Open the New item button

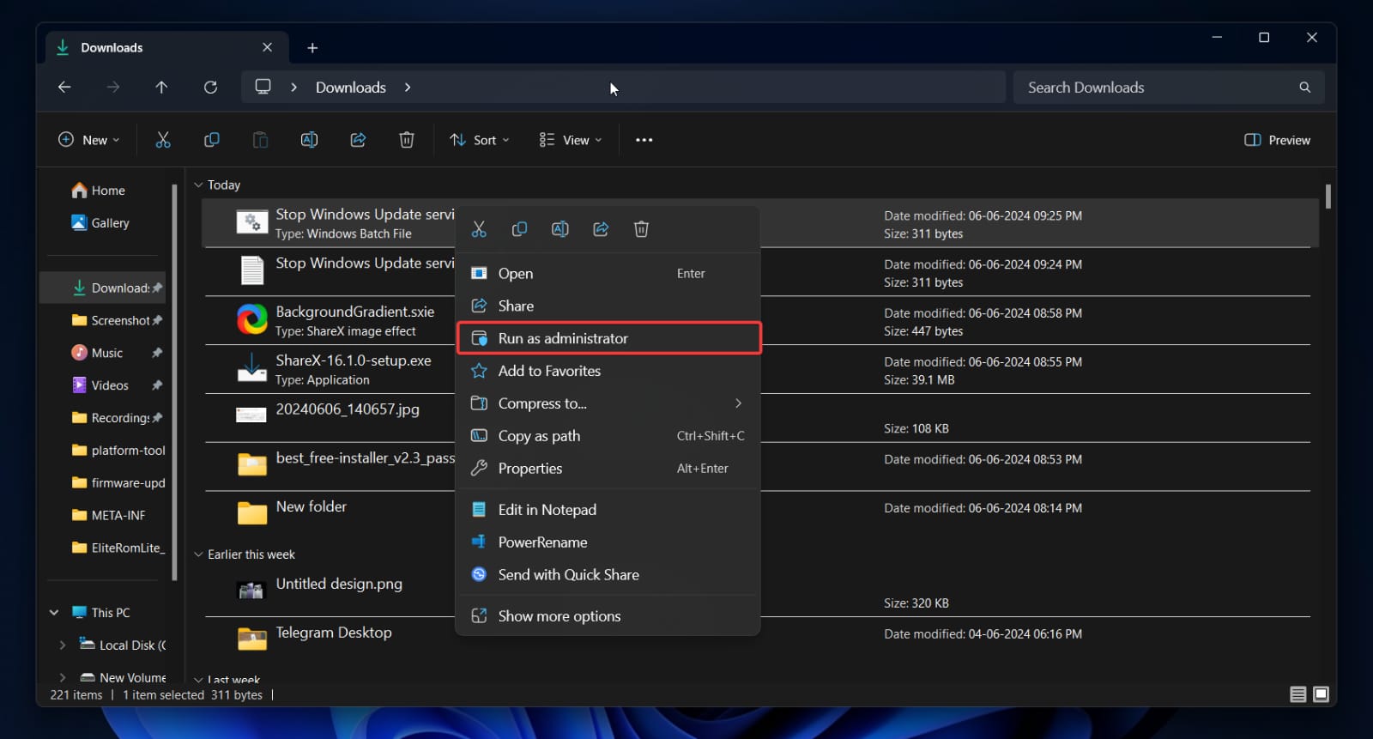[88, 140]
